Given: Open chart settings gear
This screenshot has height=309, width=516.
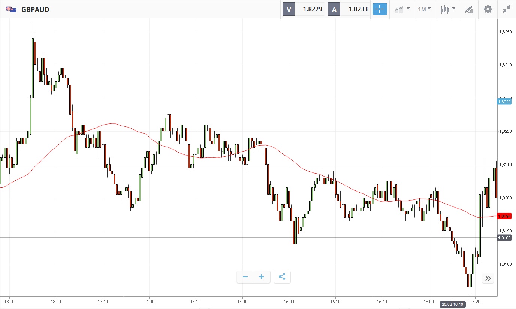Looking at the screenshot, I should pyautogui.click(x=488, y=9).
